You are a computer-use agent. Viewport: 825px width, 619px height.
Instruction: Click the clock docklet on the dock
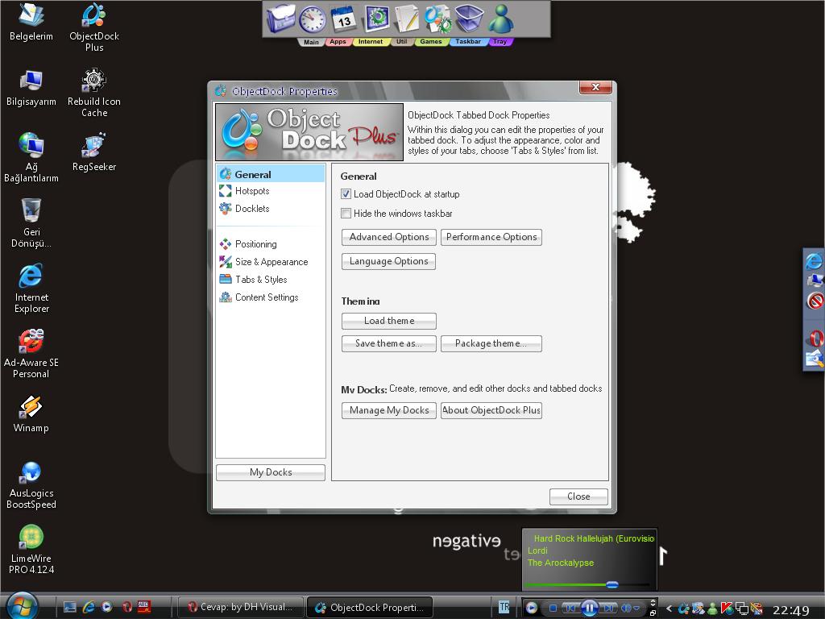click(313, 20)
